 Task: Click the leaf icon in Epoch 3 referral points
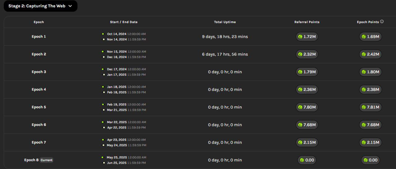(x=300, y=72)
